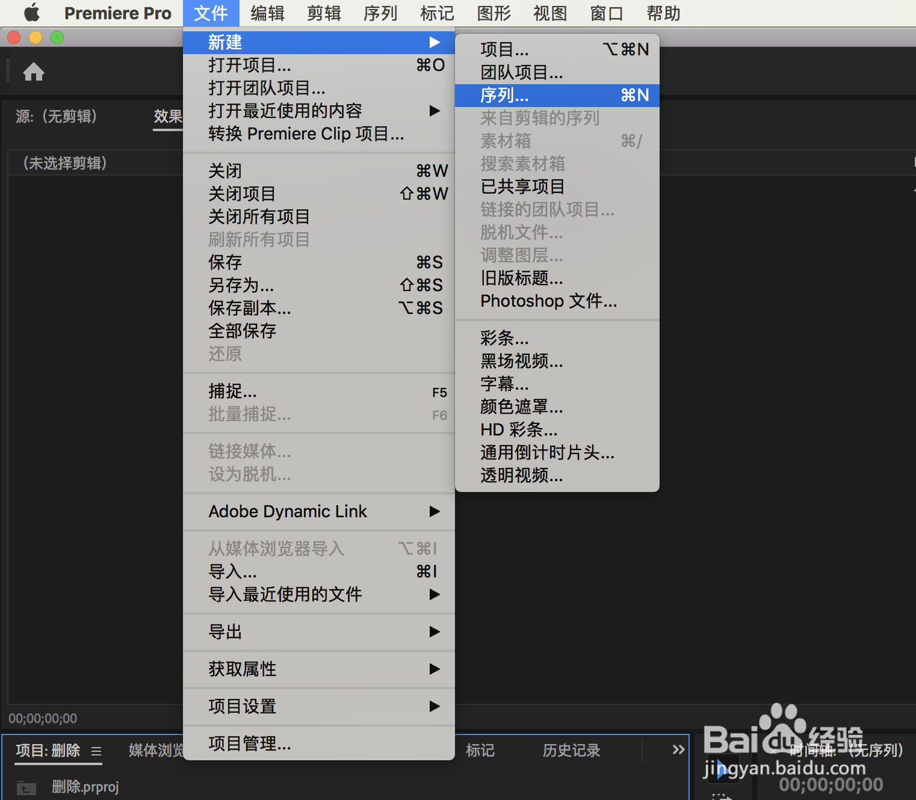Choose Photoshop 文件... option

click(x=557, y=301)
